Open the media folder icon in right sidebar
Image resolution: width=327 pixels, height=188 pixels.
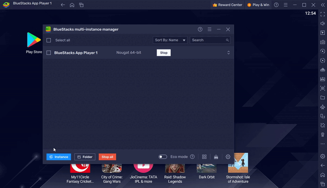323,97
